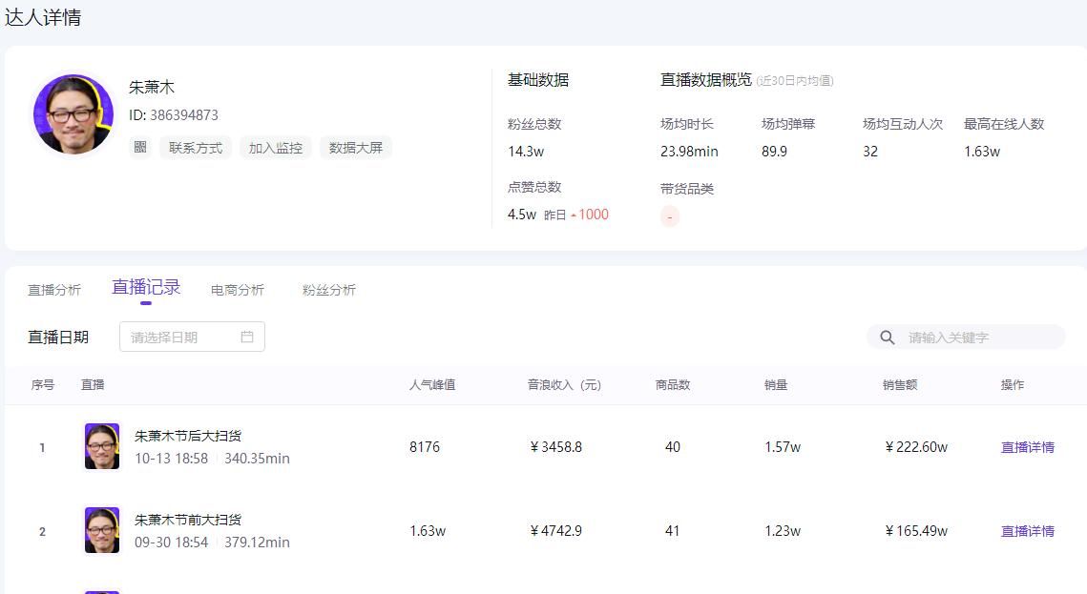Screen dimensions: 1087x594
Task: Click the profile avatar of 朱萧木
Action: pos(73,113)
